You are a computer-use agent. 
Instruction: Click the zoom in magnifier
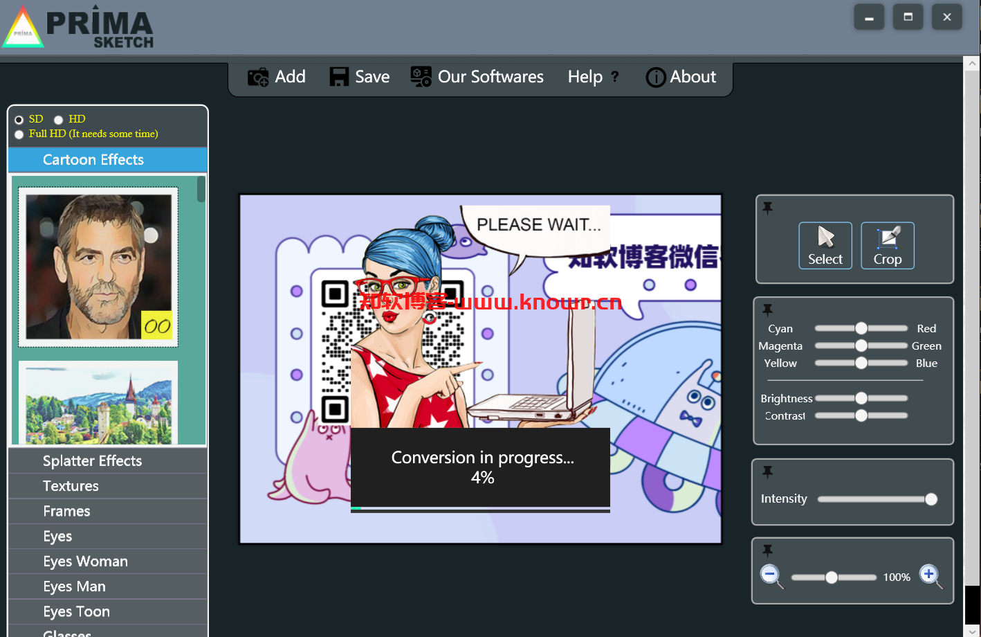[x=930, y=575]
